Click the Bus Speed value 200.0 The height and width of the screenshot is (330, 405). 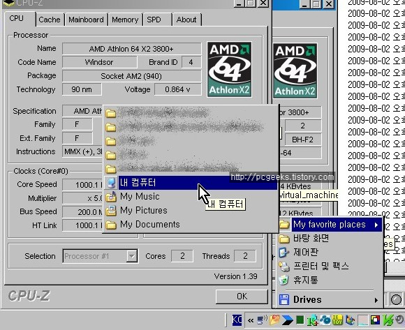82,212
